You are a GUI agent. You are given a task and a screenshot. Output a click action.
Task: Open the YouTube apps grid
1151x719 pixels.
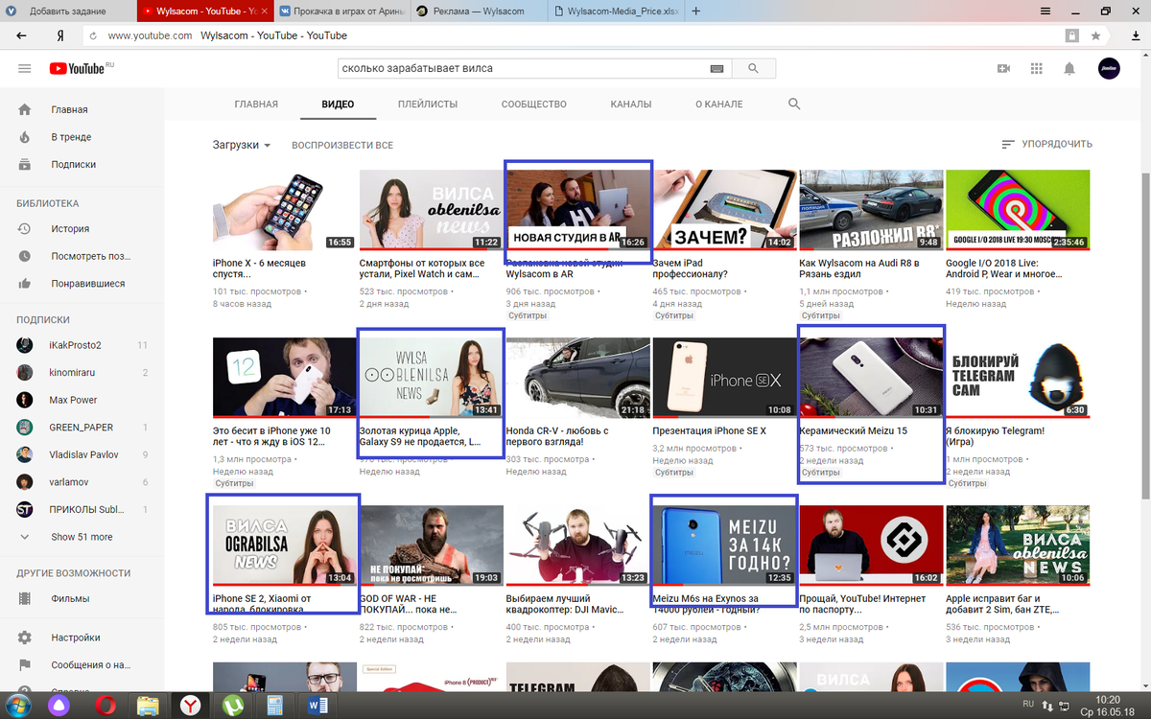1037,69
